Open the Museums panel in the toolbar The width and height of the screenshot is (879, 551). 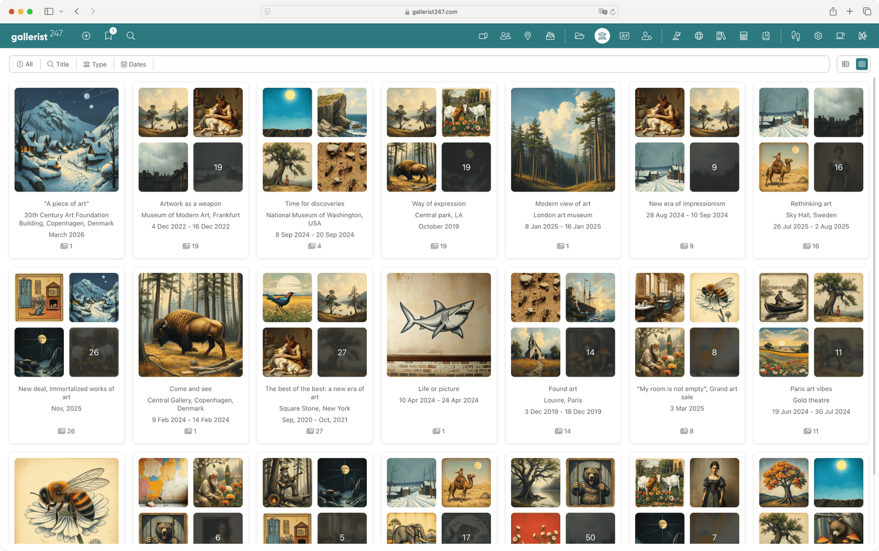pos(602,36)
